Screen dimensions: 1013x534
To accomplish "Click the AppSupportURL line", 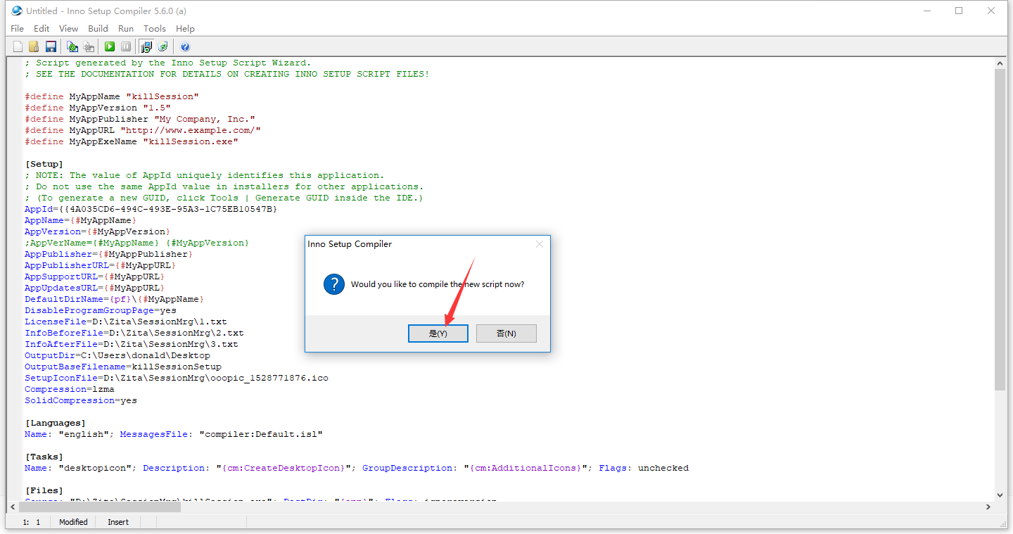I will coord(95,276).
